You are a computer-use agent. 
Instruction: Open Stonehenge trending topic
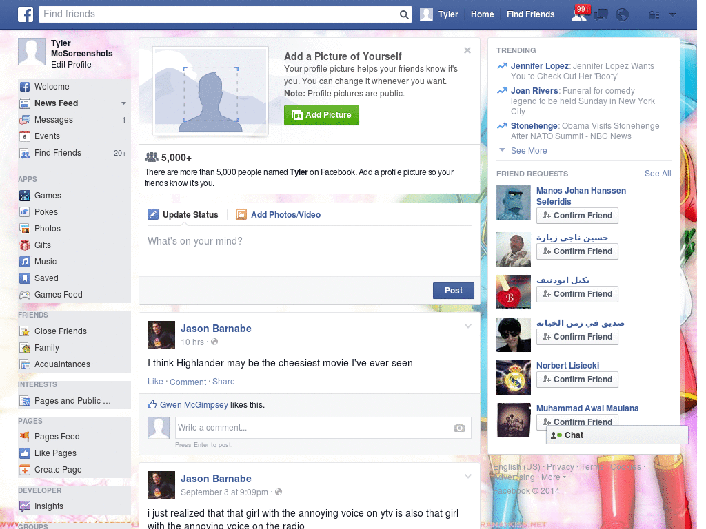(x=534, y=126)
